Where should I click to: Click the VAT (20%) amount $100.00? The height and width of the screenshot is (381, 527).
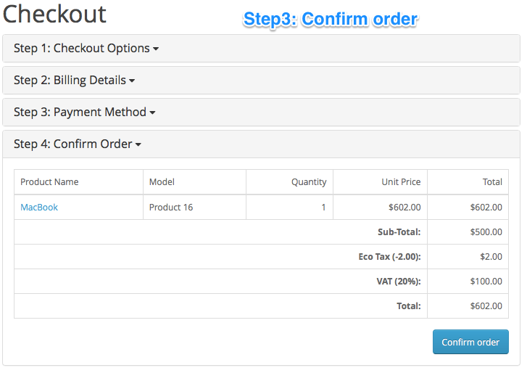(486, 282)
